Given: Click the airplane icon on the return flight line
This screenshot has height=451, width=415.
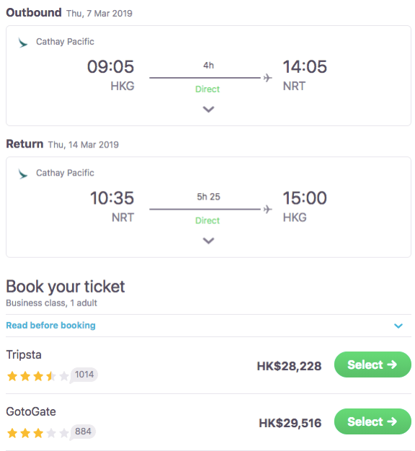Looking at the screenshot, I should (x=267, y=209).
